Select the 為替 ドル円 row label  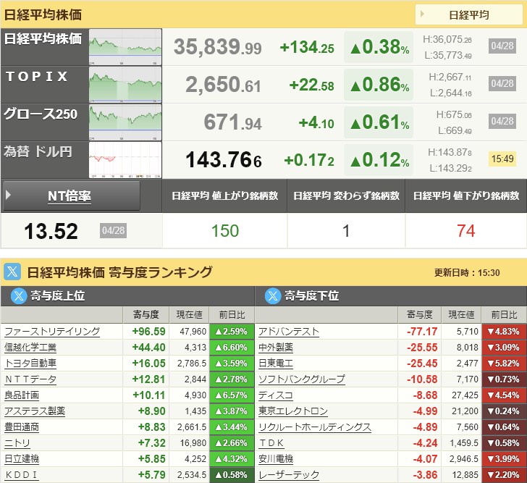(x=38, y=151)
